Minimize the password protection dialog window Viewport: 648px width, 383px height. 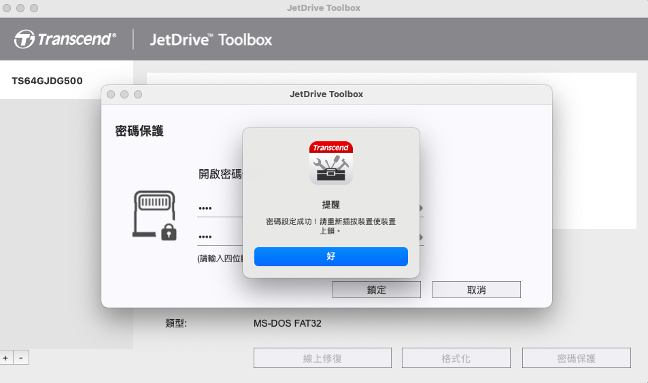[x=124, y=94]
